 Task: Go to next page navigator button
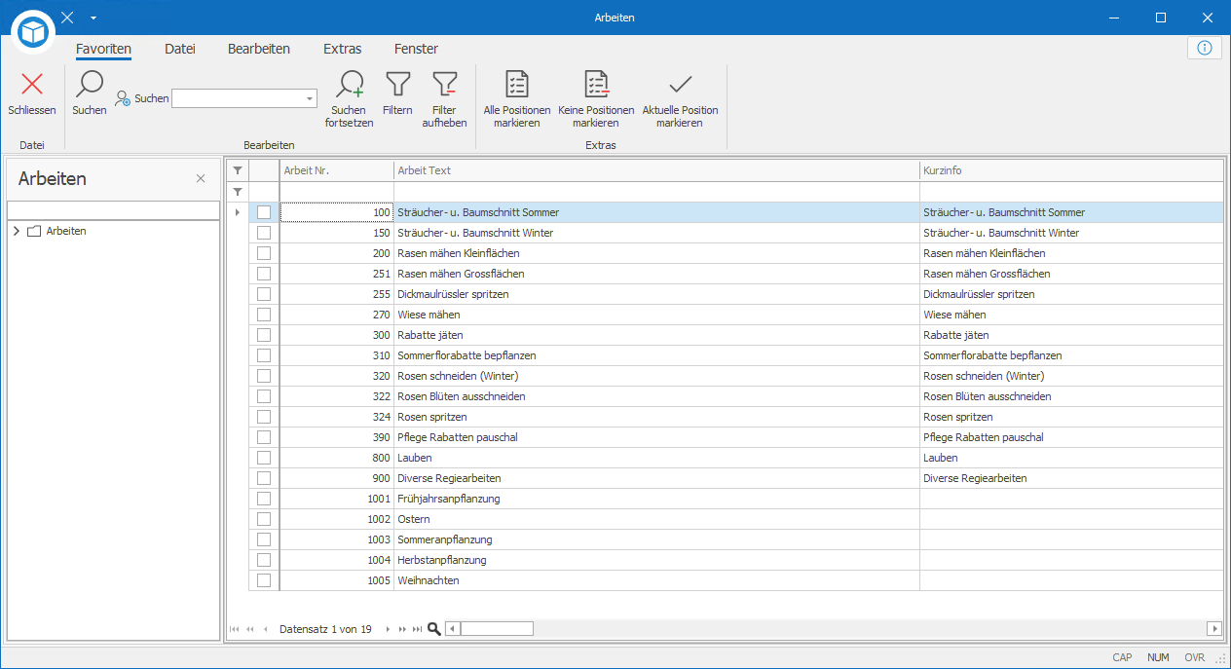pos(402,629)
